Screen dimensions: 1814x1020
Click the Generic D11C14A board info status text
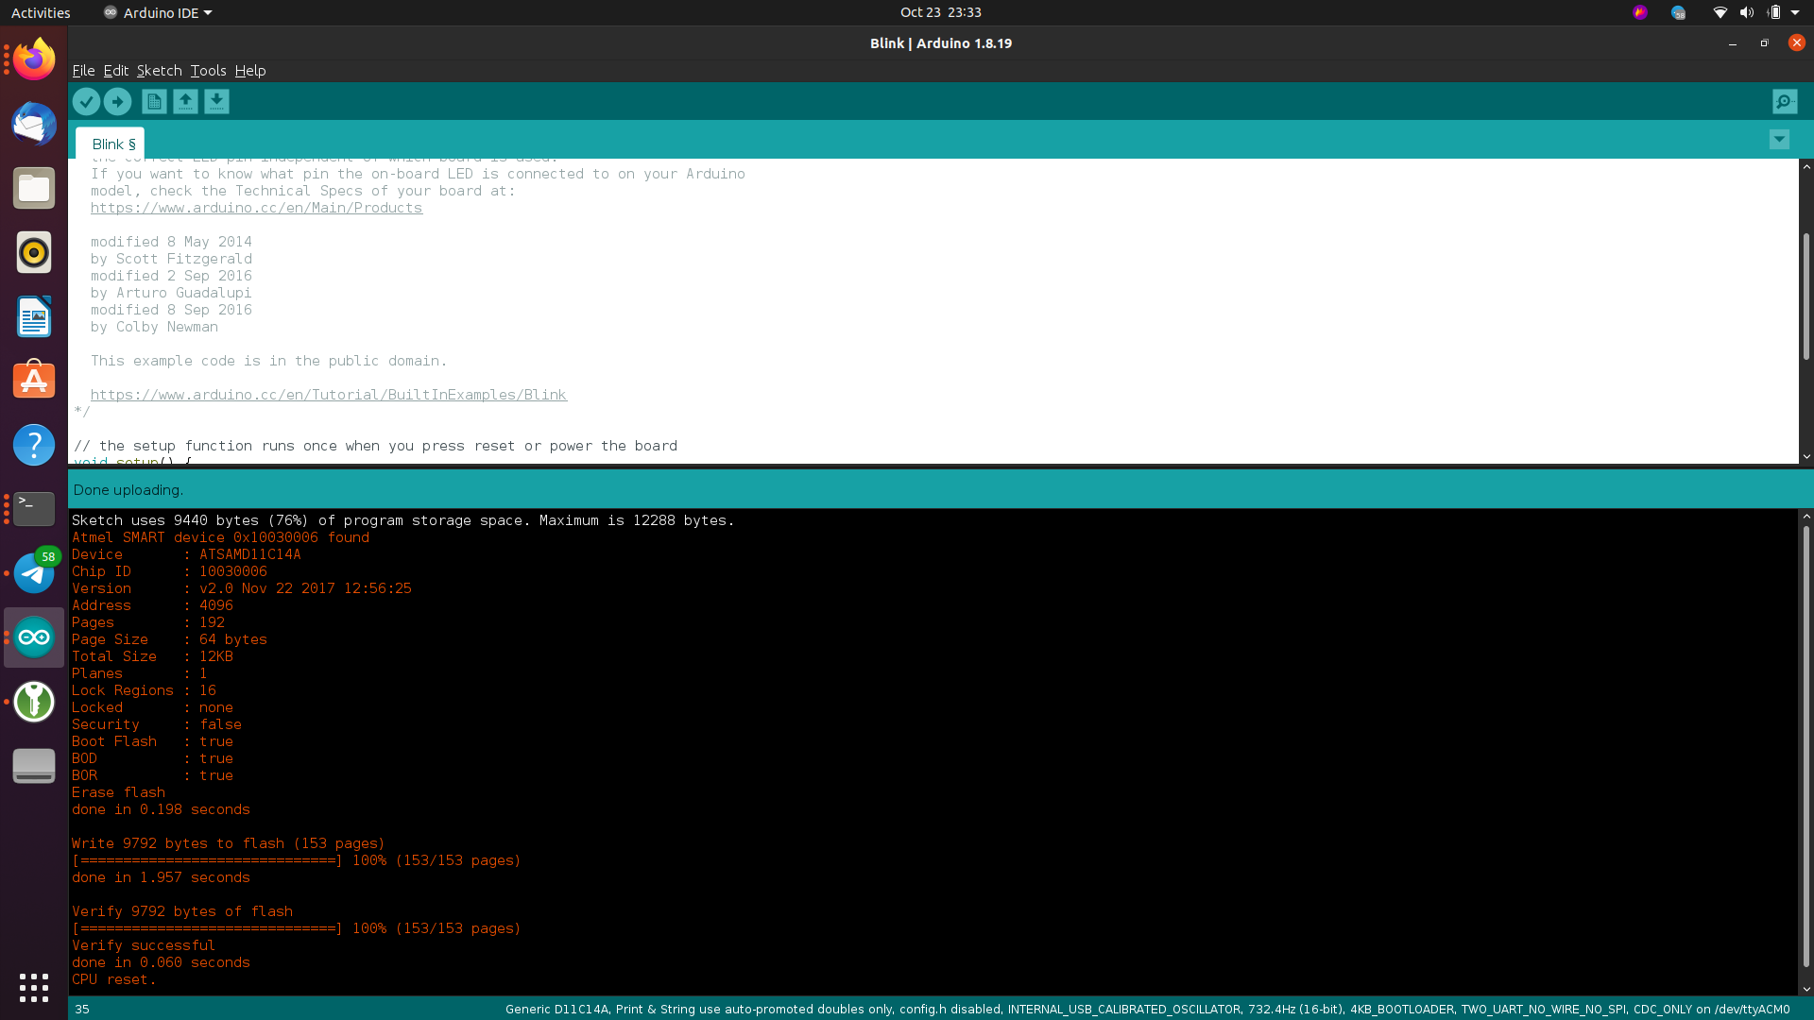[1147, 1009]
